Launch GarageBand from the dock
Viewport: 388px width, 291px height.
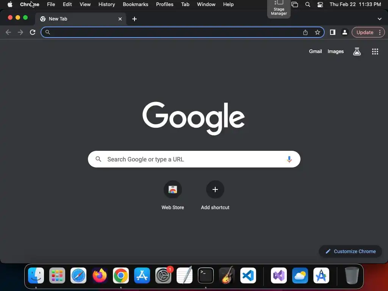pyautogui.click(x=227, y=275)
